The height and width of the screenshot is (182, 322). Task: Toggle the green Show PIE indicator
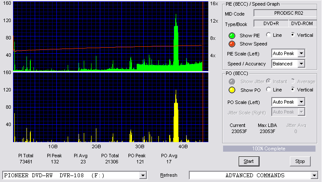tap(232, 36)
